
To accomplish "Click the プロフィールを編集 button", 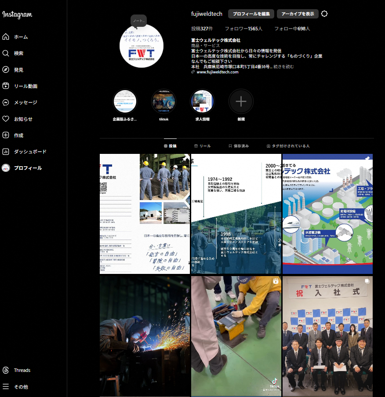I will [x=251, y=14].
